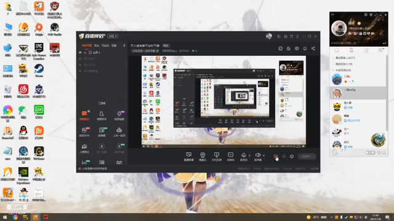
Task: Switch to the second scene tab
Action: coord(97,45)
